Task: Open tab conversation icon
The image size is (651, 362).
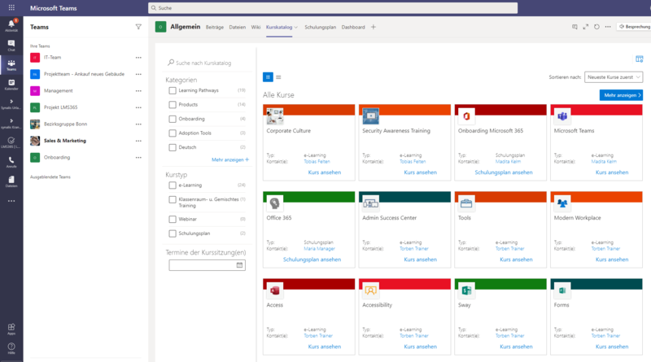Action: coord(575,27)
